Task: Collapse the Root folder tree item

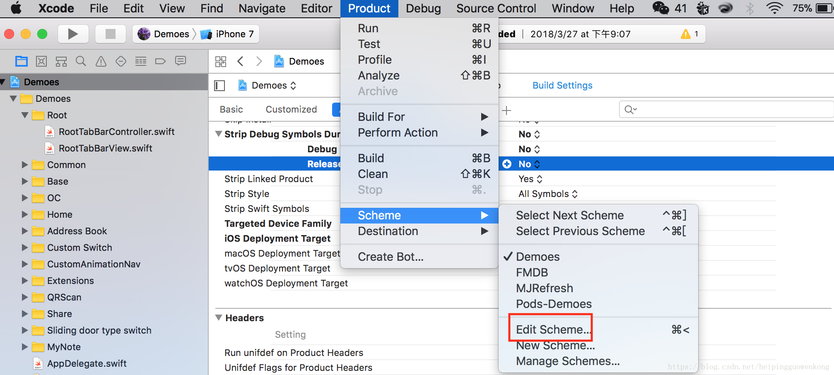Action: point(24,115)
